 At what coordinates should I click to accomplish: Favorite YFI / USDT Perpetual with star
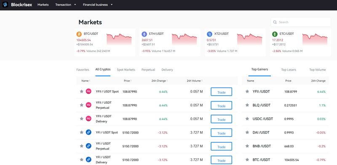[81, 146]
